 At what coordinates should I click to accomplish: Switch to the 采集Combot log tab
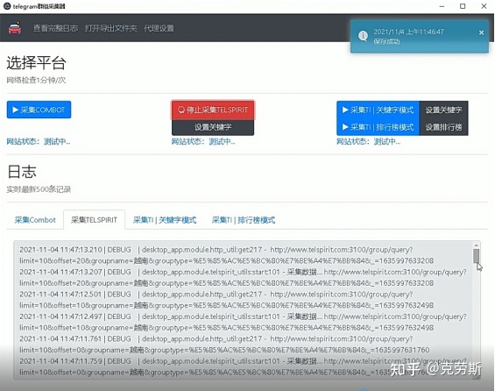(35, 220)
